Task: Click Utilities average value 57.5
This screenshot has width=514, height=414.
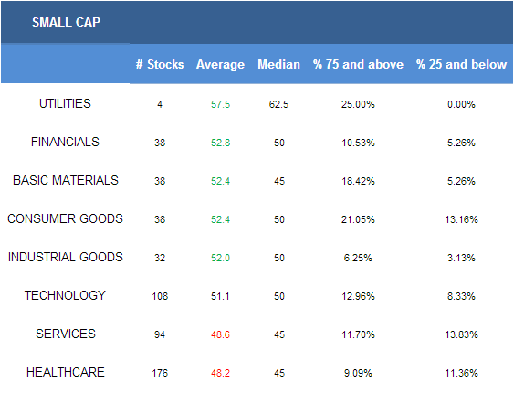Action: 220,104
